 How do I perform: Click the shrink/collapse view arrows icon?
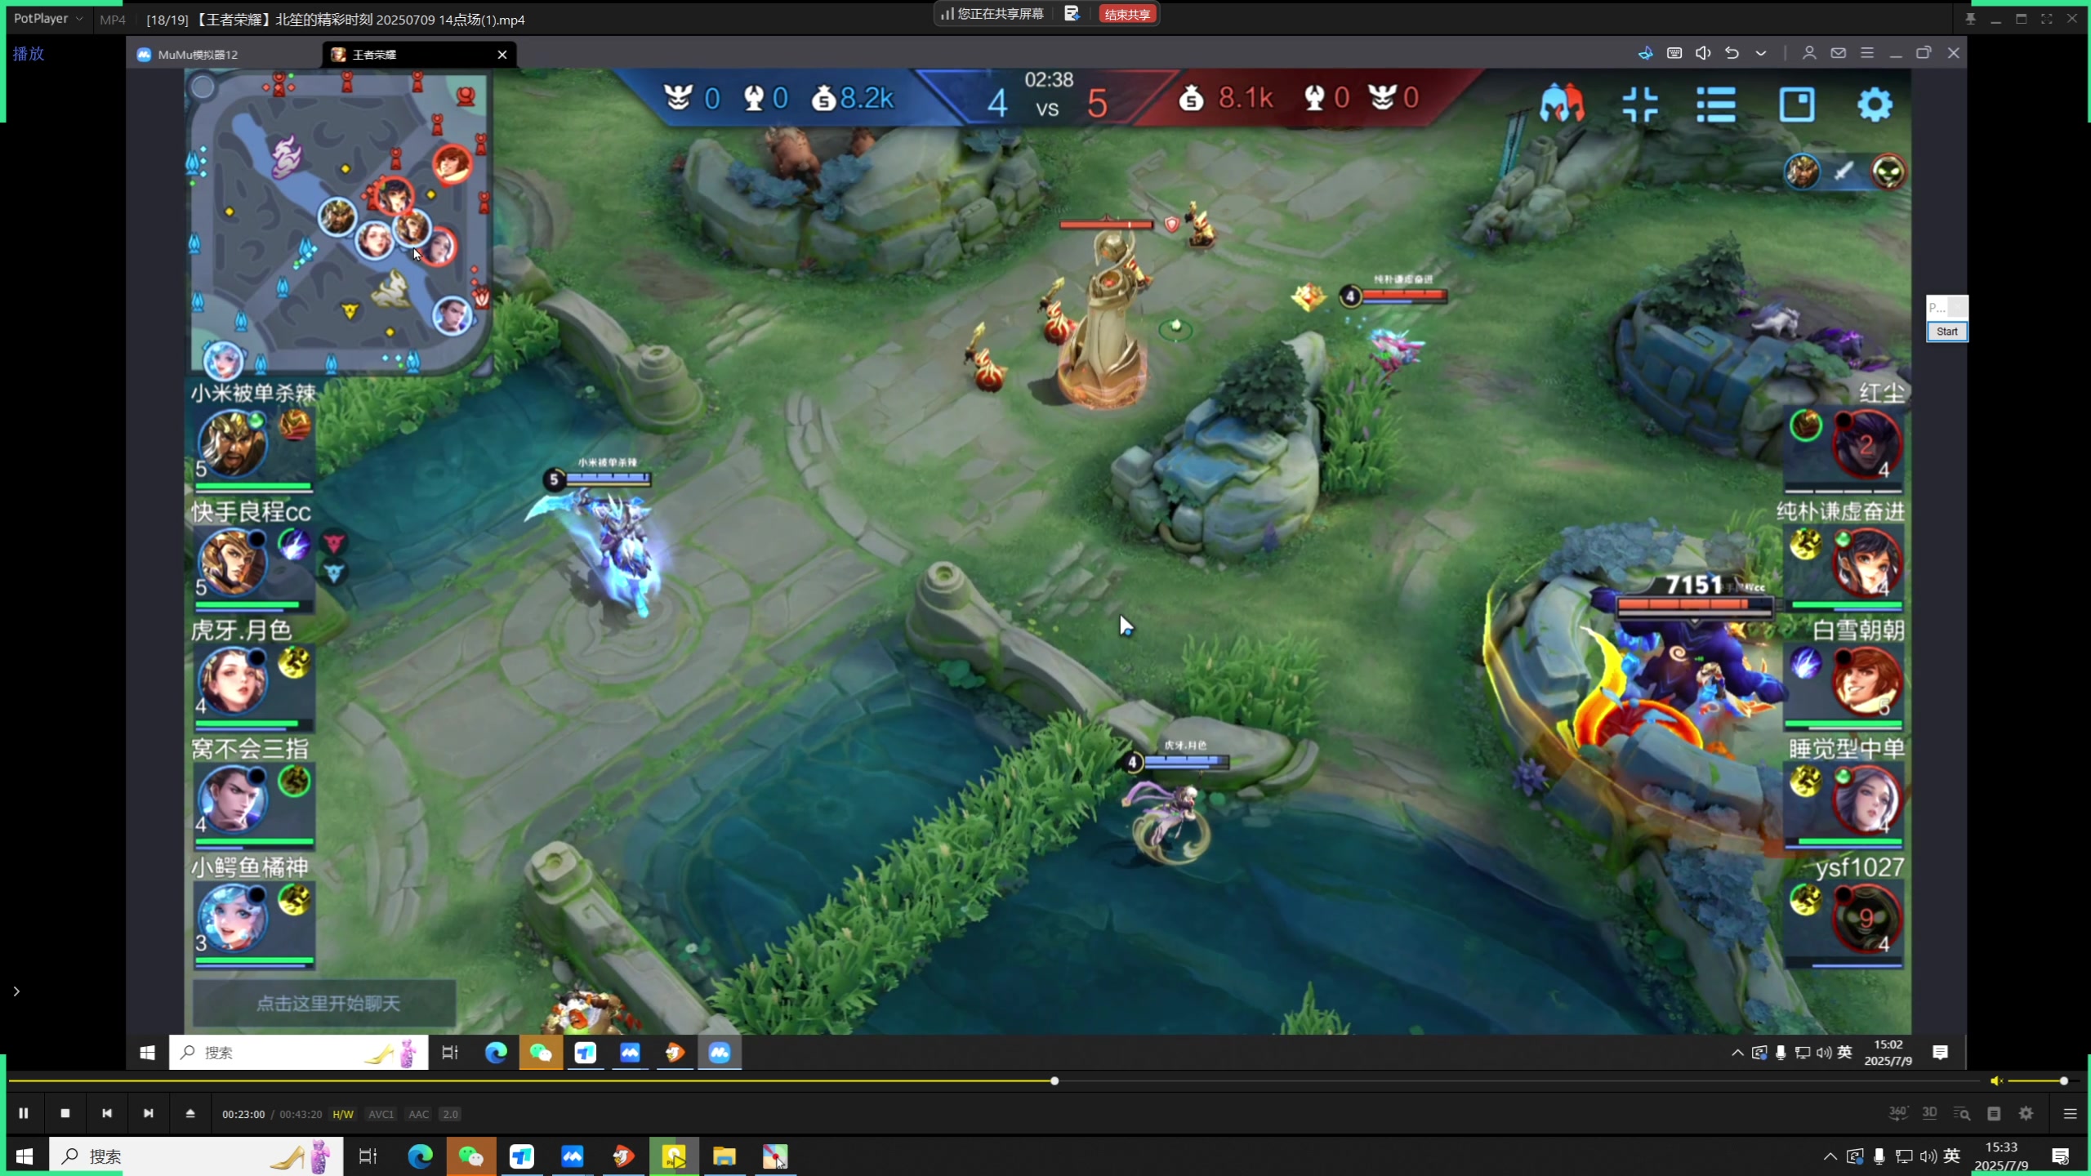coord(1640,105)
